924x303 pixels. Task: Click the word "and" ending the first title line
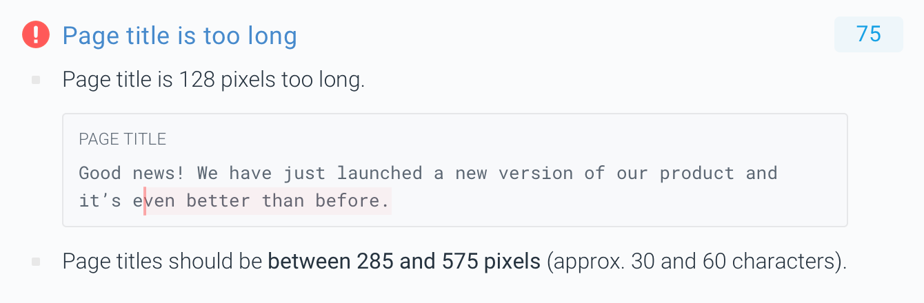[x=762, y=173]
